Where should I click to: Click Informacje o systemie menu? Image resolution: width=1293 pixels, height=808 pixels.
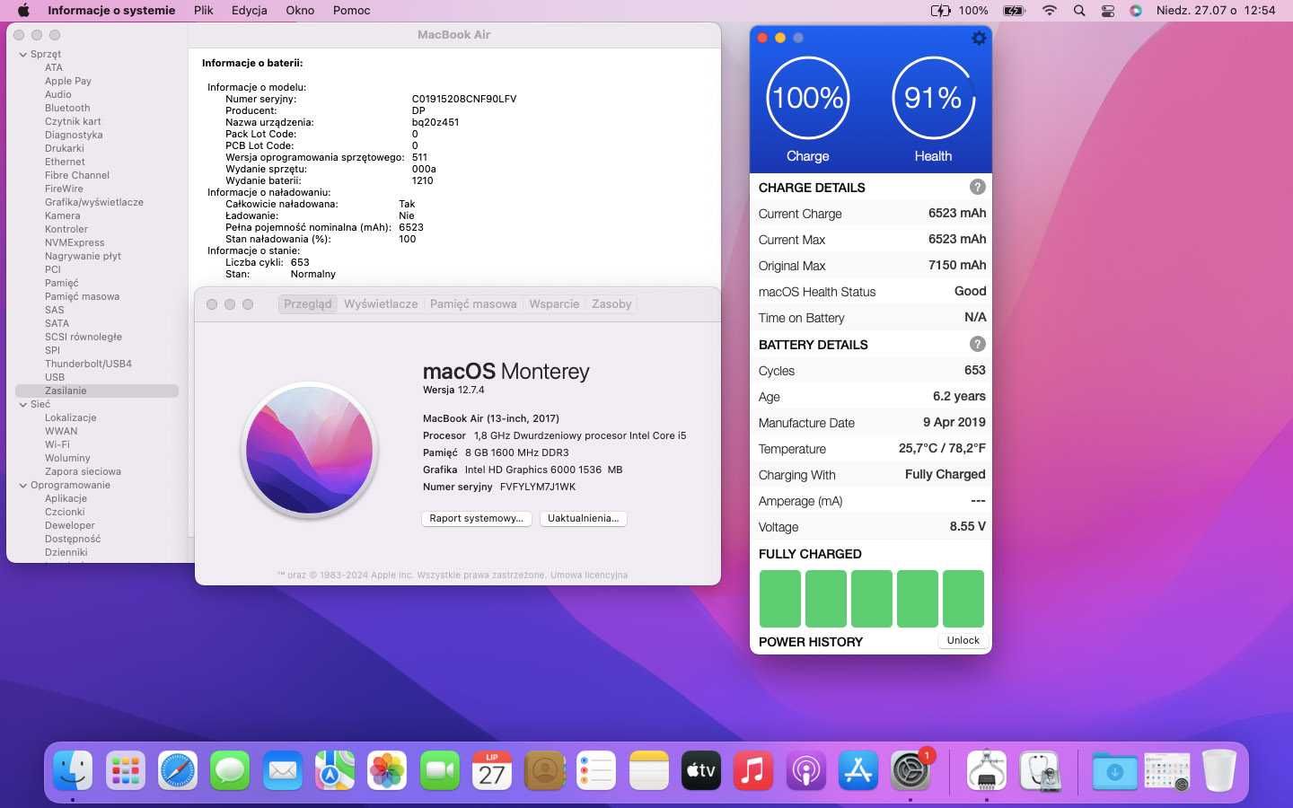pos(111,11)
